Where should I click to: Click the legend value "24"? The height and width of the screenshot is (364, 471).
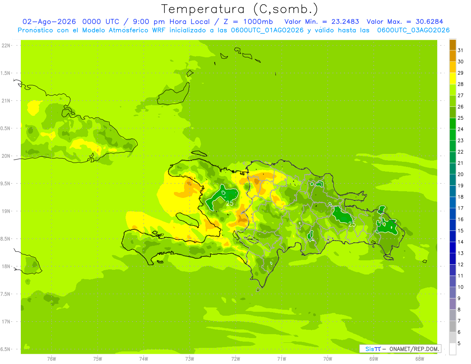pyautogui.click(x=461, y=129)
